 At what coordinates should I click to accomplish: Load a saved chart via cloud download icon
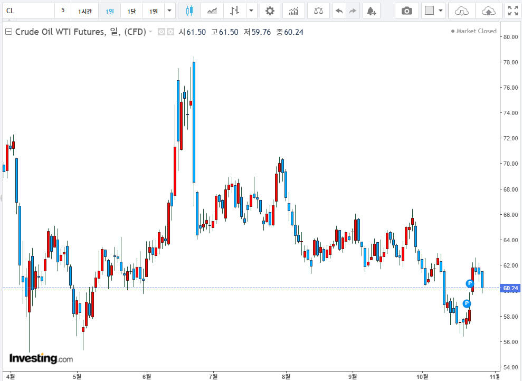click(461, 11)
